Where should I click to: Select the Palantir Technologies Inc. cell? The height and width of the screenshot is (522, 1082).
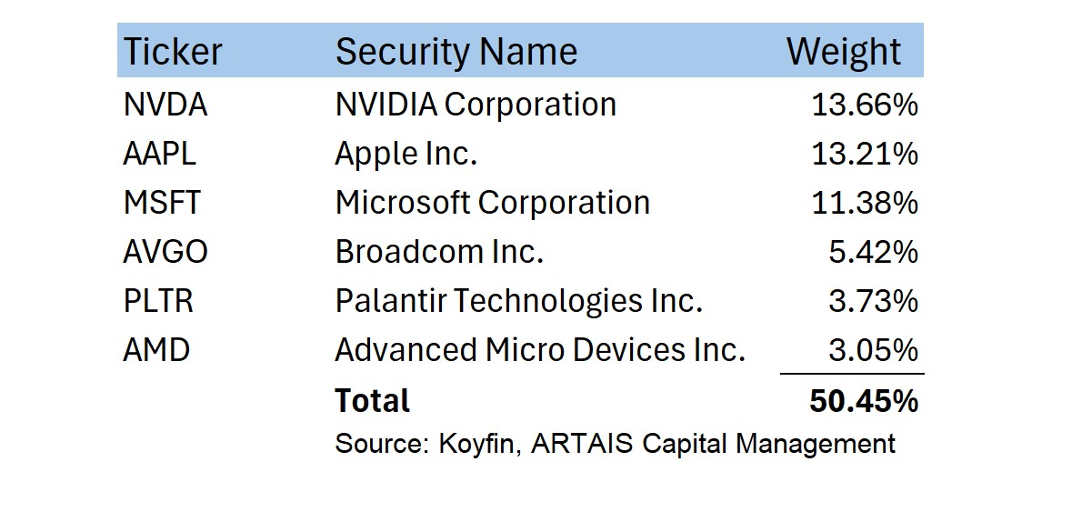[518, 301]
